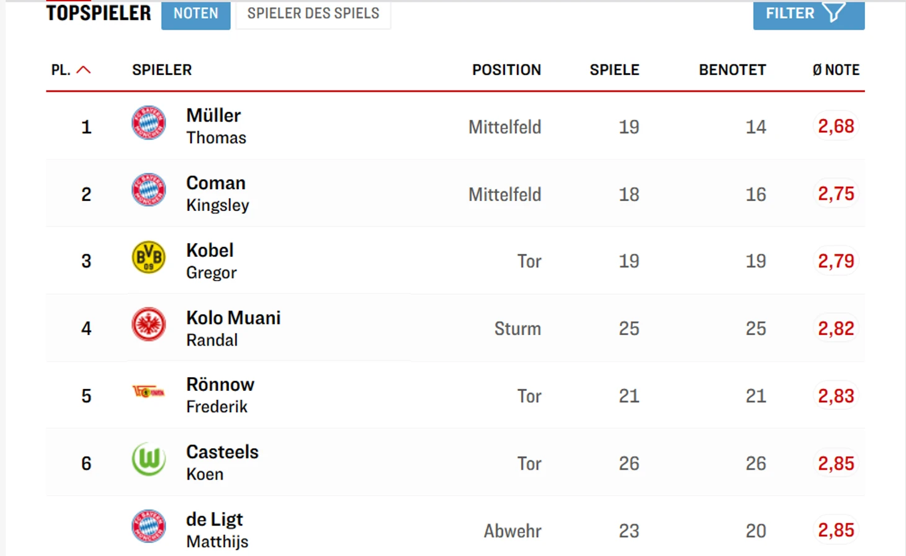906x556 pixels.
Task: Toggle sort arrow next to PL. column
Action: [x=84, y=70]
